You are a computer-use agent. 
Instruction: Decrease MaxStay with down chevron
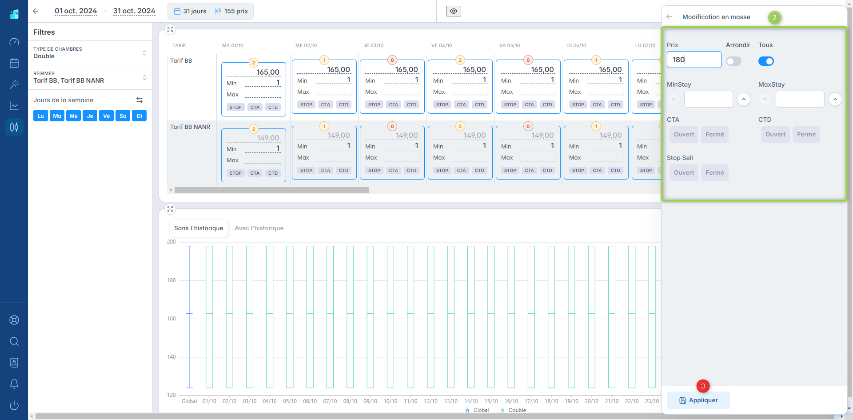coord(765,99)
